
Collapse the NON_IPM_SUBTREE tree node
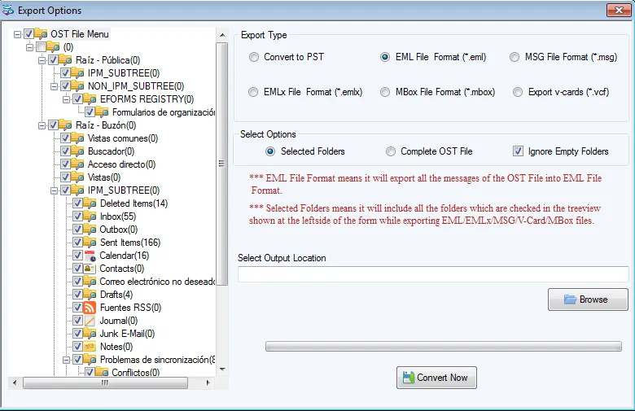point(54,86)
